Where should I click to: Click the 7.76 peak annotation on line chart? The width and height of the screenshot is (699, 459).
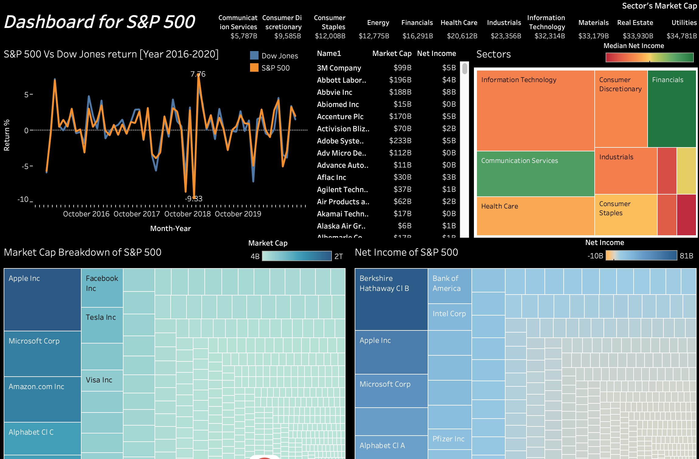pos(198,74)
